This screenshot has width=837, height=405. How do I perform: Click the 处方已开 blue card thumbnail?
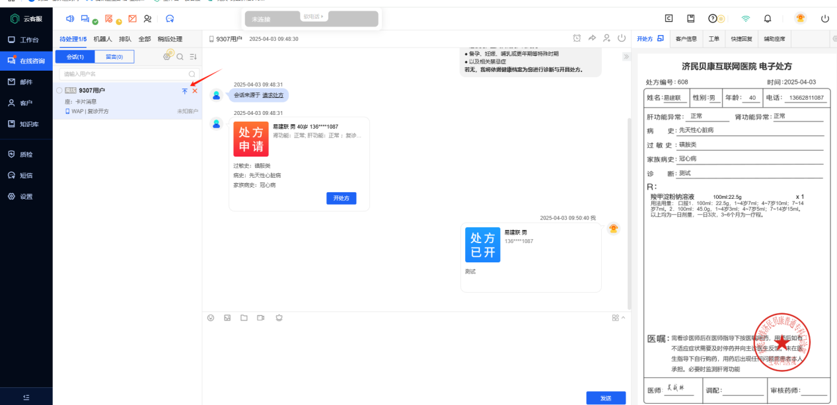(482, 245)
